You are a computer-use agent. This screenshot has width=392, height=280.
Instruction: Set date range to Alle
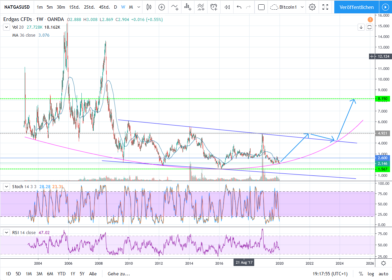tap(93, 274)
